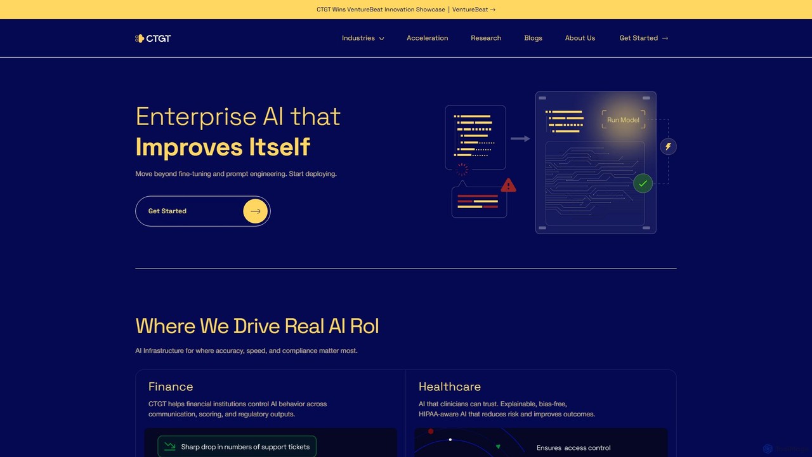The width and height of the screenshot is (812, 457).
Task: Follow the VentureBeat arrow link in the banner
Action: coord(474,10)
